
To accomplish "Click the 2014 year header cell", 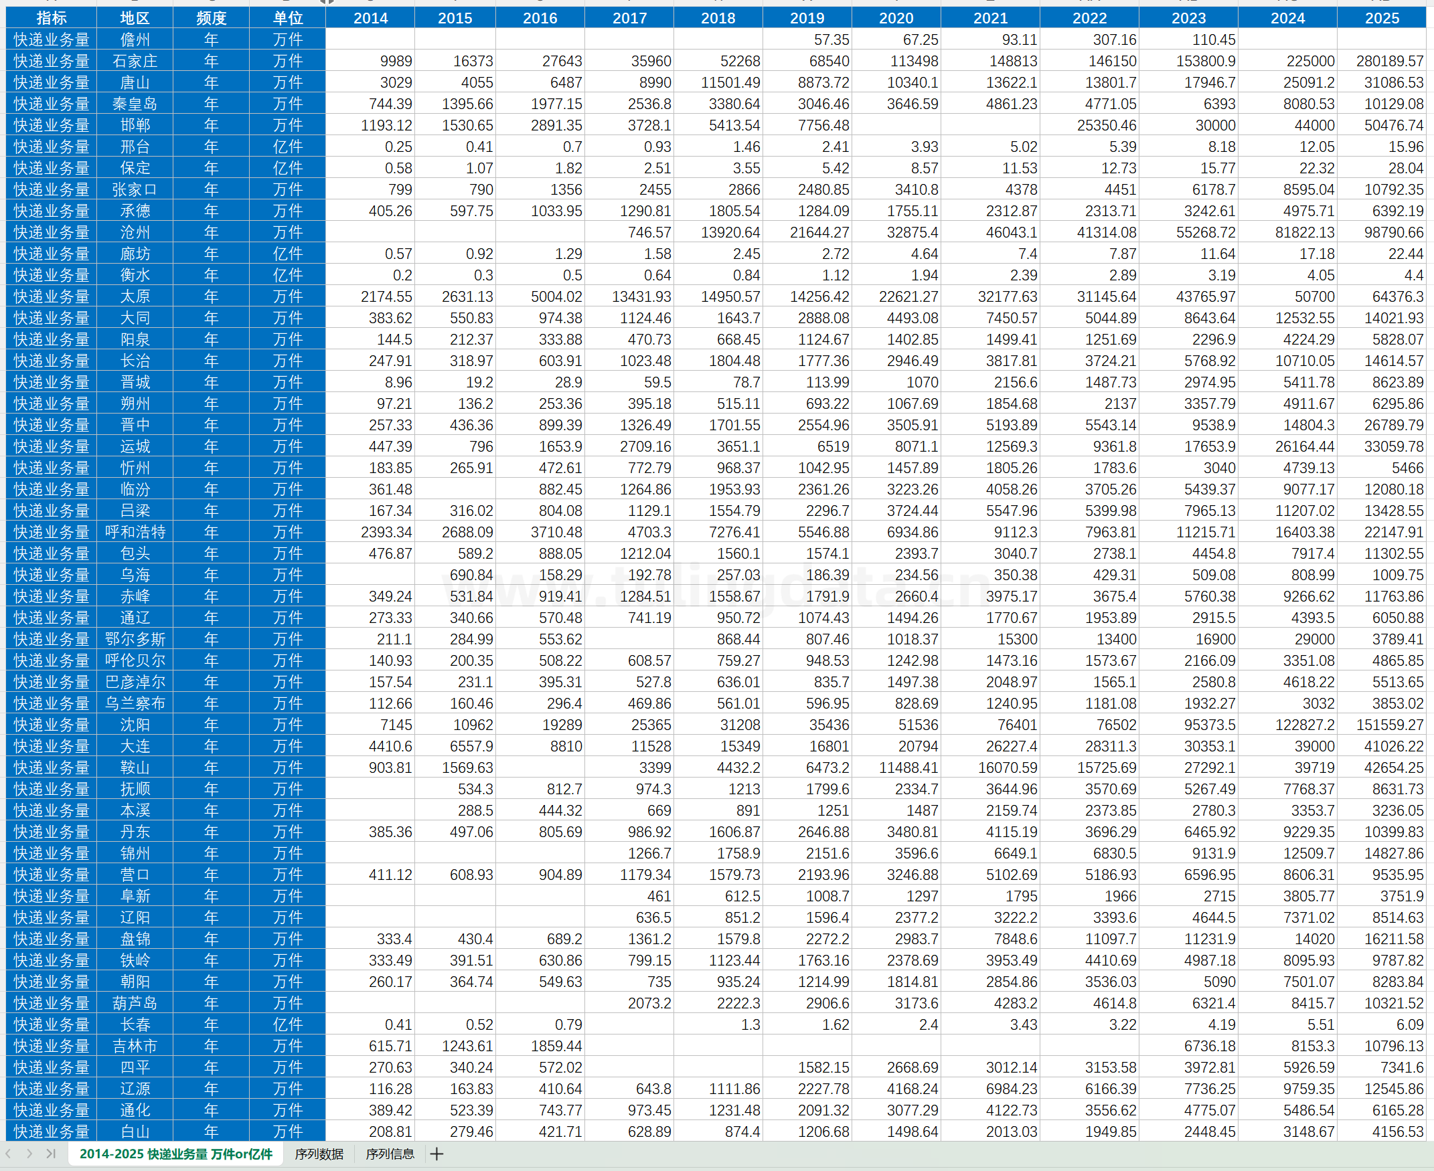I will click(370, 18).
